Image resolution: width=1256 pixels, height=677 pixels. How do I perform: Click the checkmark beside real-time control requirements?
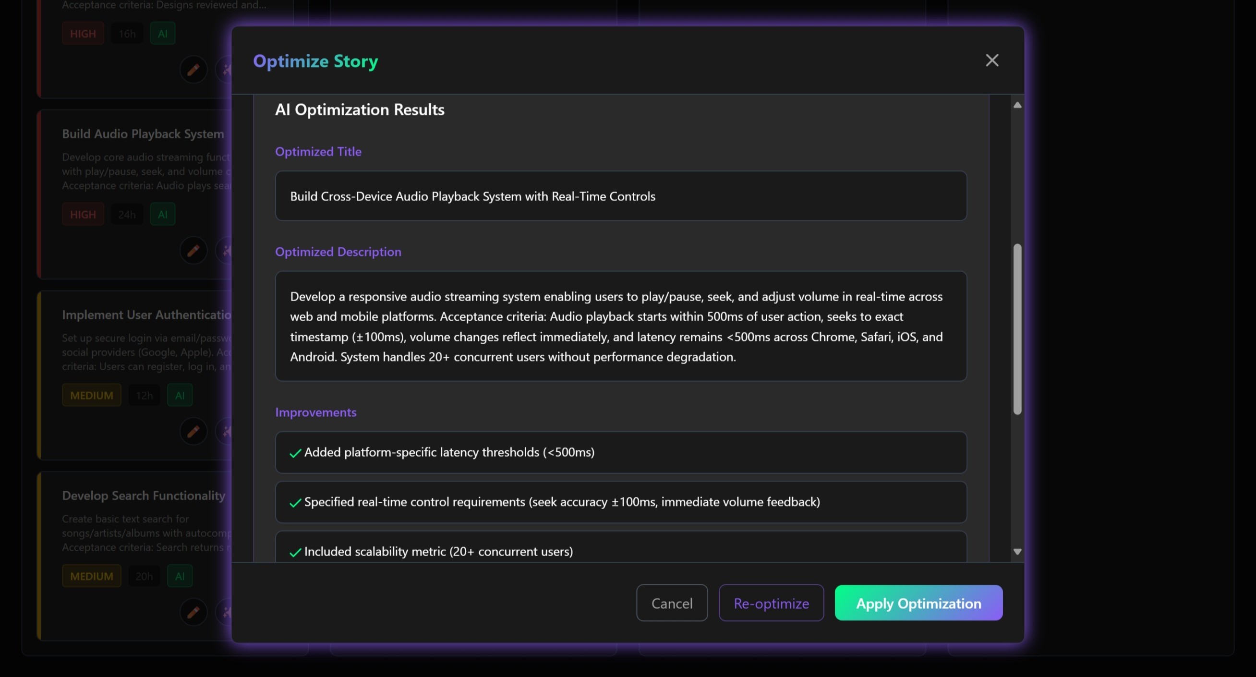295,503
